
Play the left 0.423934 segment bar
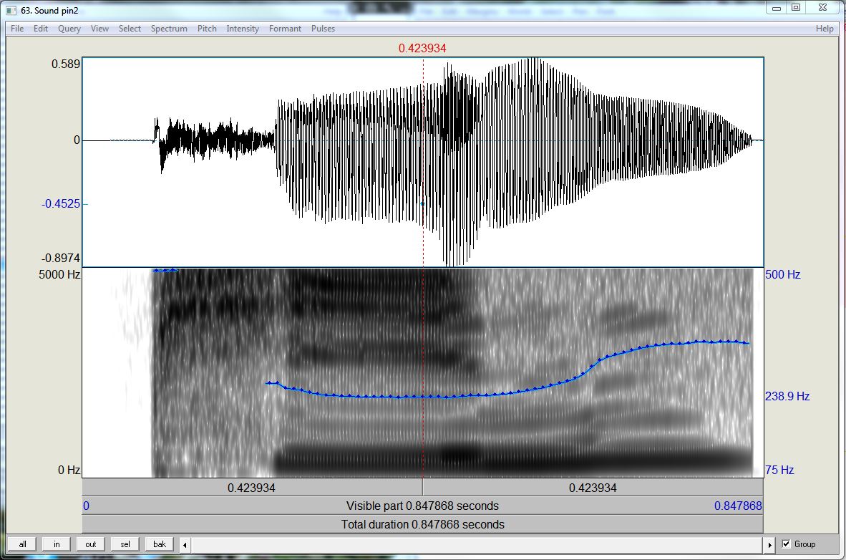point(252,488)
